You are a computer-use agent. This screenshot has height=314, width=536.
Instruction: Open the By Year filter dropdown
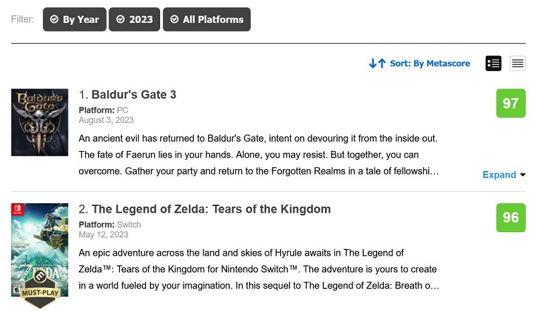click(74, 19)
